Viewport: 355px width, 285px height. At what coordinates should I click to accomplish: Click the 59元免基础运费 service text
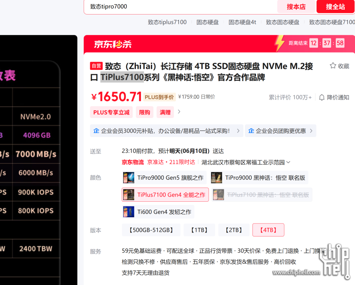[x=142, y=251]
